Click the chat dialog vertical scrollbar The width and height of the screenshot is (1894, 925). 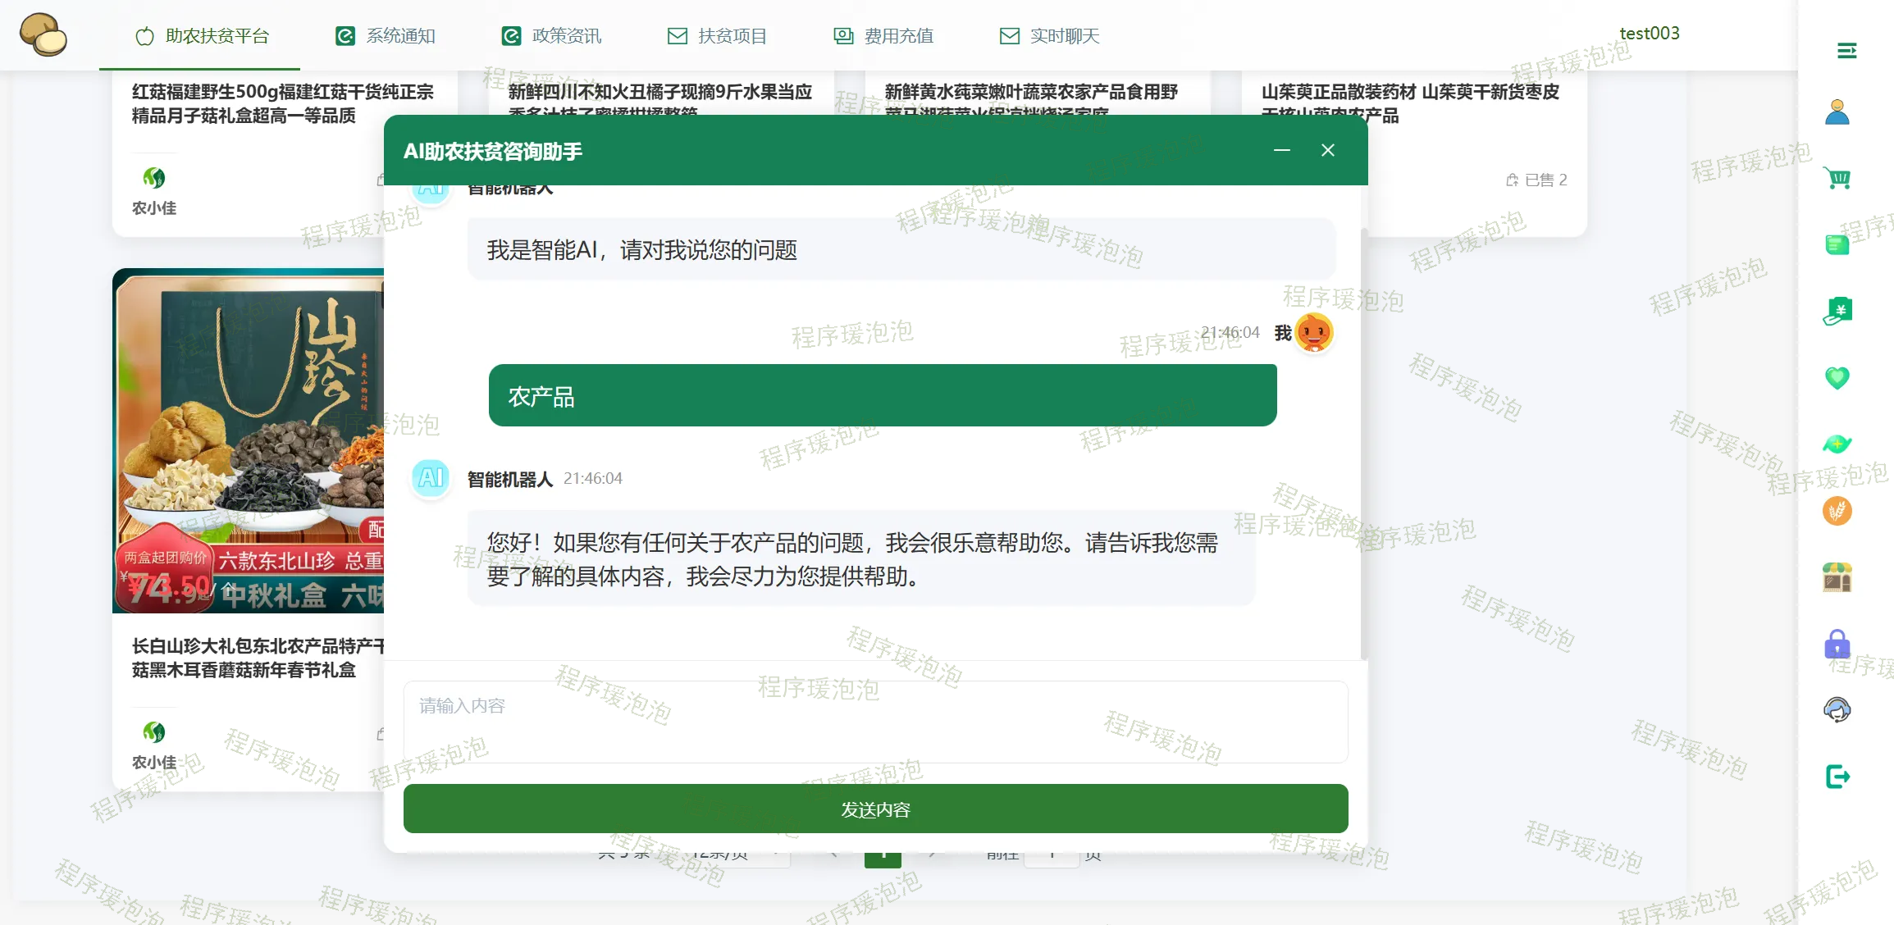(1363, 443)
